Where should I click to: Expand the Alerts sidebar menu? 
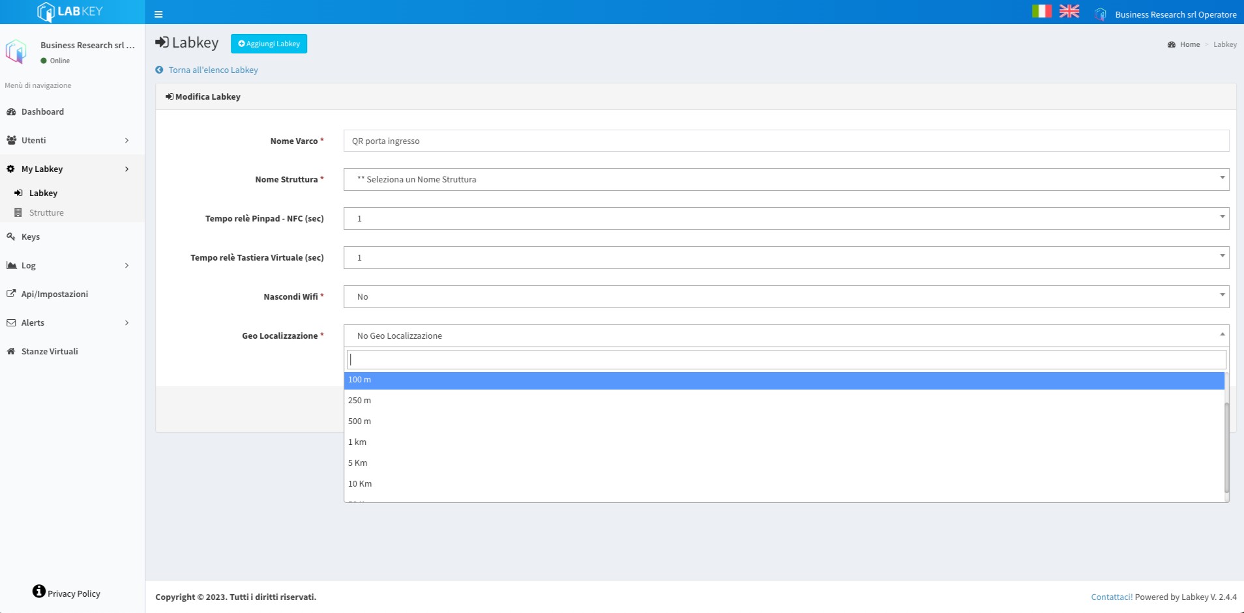pyautogui.click(x=126, y=322)
